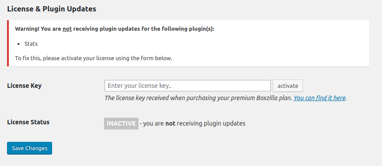Viewport: 382px width, 166px height.
Task: Click the Save Changes button
Action: [30, 148]
